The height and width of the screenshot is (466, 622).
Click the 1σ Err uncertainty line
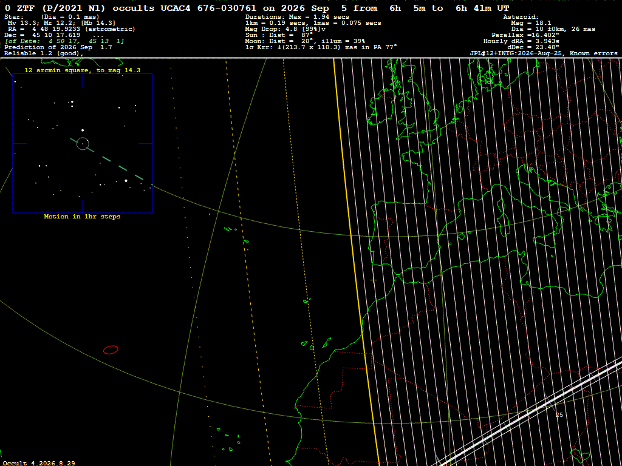321,47
